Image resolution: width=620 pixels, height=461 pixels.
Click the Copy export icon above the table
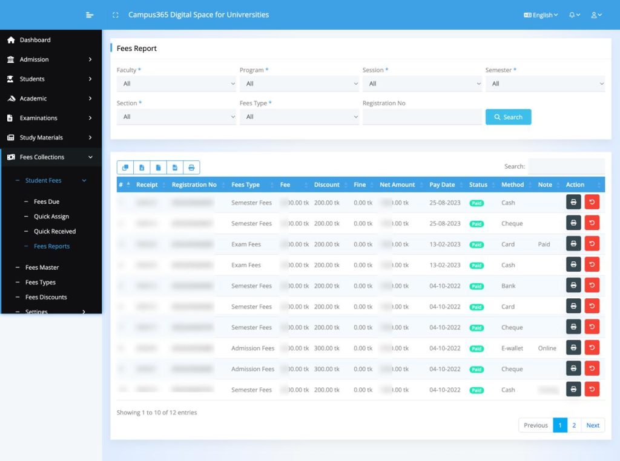pos(125,168)
